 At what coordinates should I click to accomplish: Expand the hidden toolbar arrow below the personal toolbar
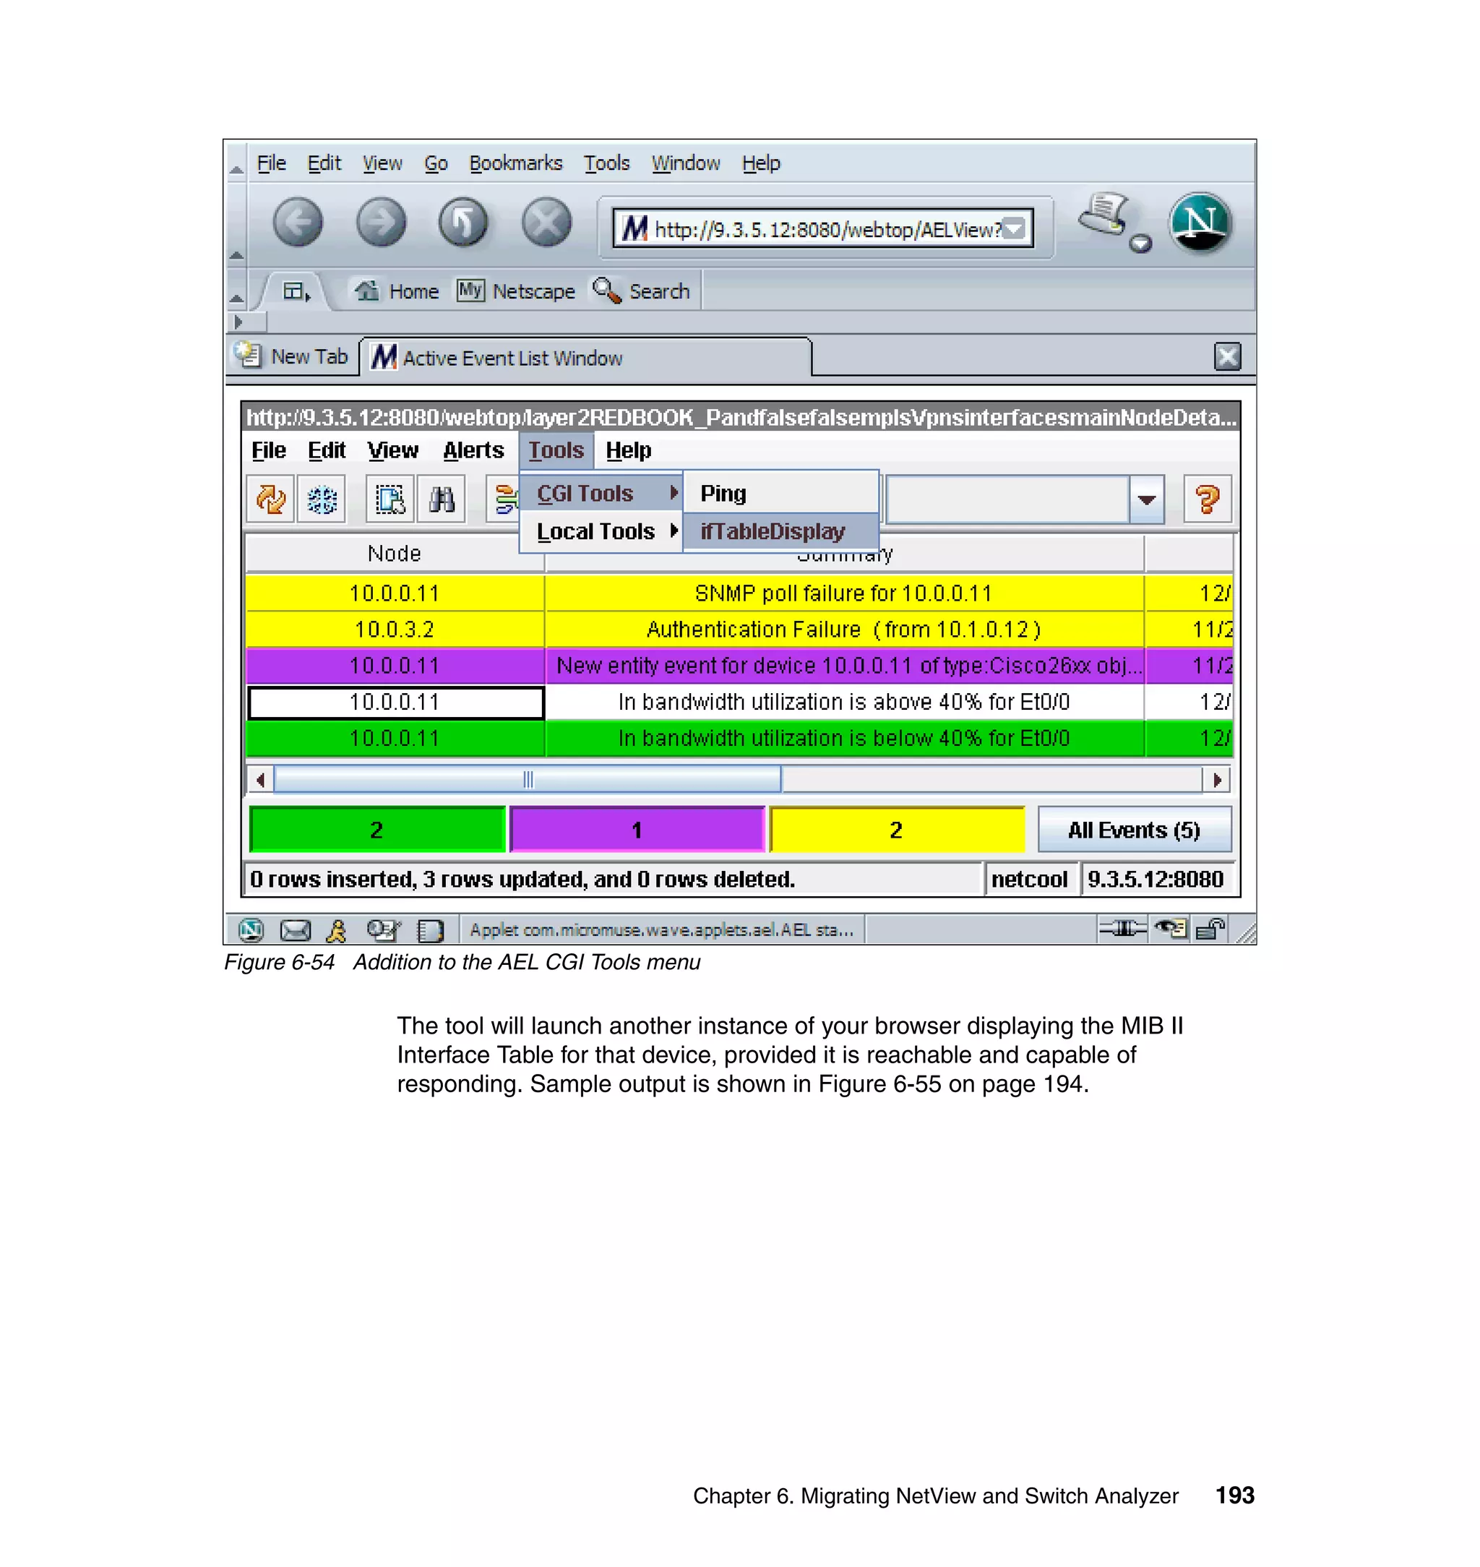click(238, 322)
